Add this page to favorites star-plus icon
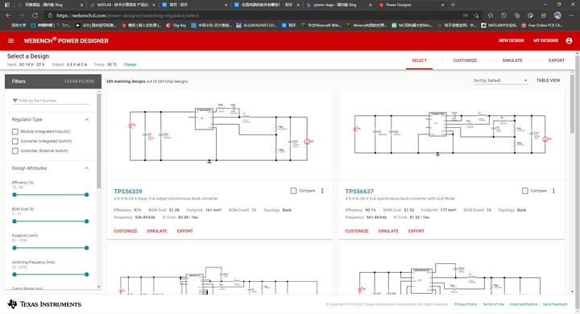 click(x=476, y=15)
